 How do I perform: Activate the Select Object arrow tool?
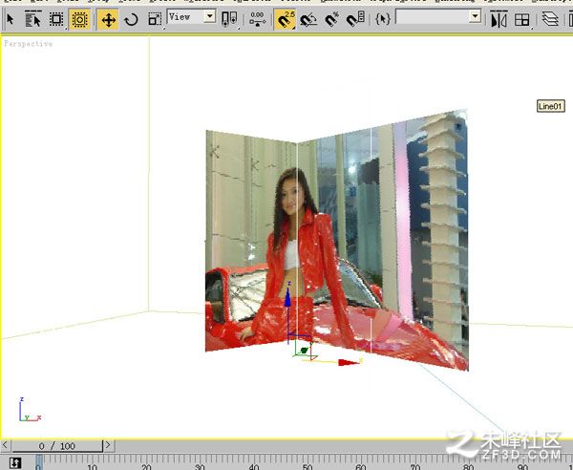coord(11,19)
